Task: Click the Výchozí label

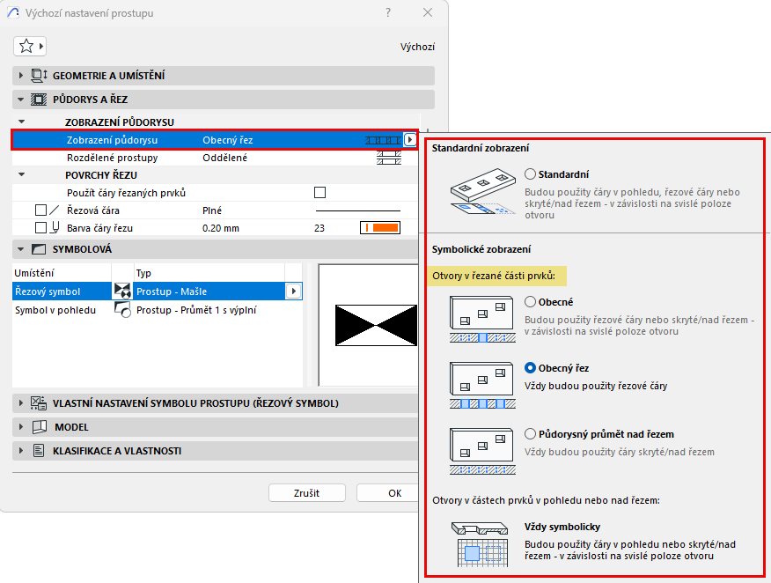Action: [417, 47]
